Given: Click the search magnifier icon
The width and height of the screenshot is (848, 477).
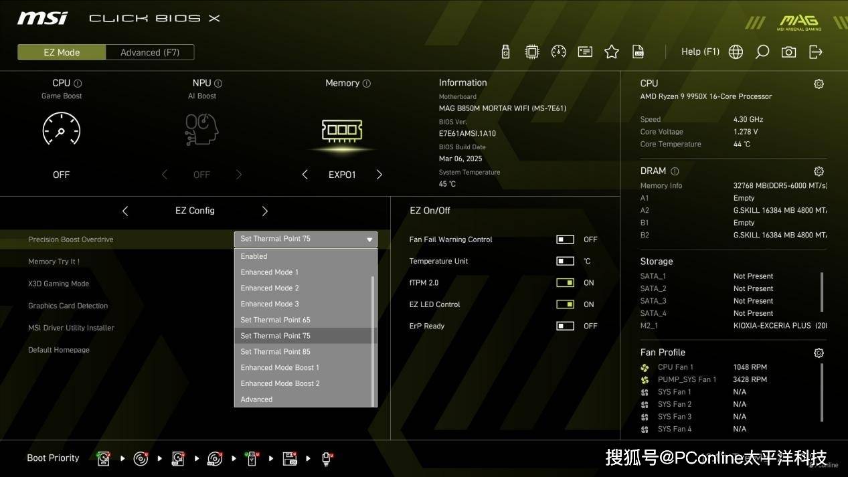Looking at the screenshot, I should tap(762, 52).
